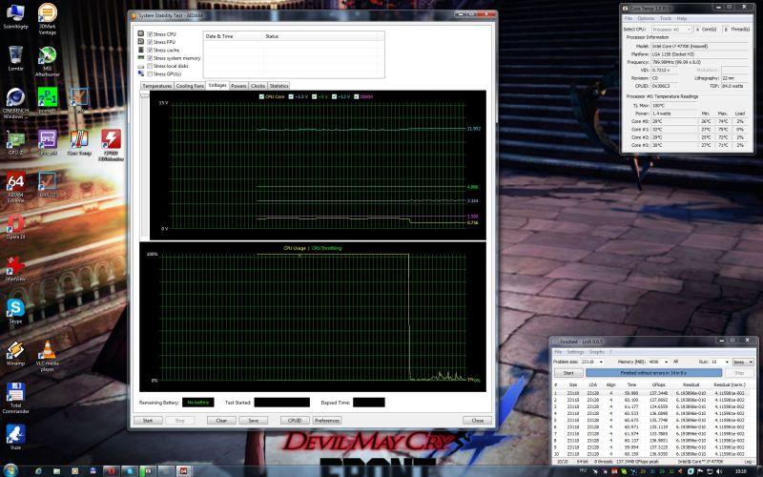Launch the purple CPU-Z desktop shortcut
The height and width of the screenshot is (477, 763).
[47, 143]
